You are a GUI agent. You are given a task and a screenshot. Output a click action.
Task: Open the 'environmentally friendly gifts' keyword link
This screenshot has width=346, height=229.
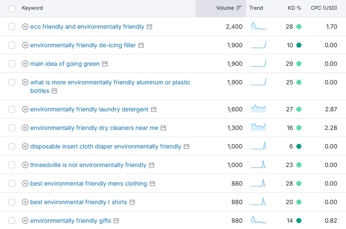click(70, 221)
